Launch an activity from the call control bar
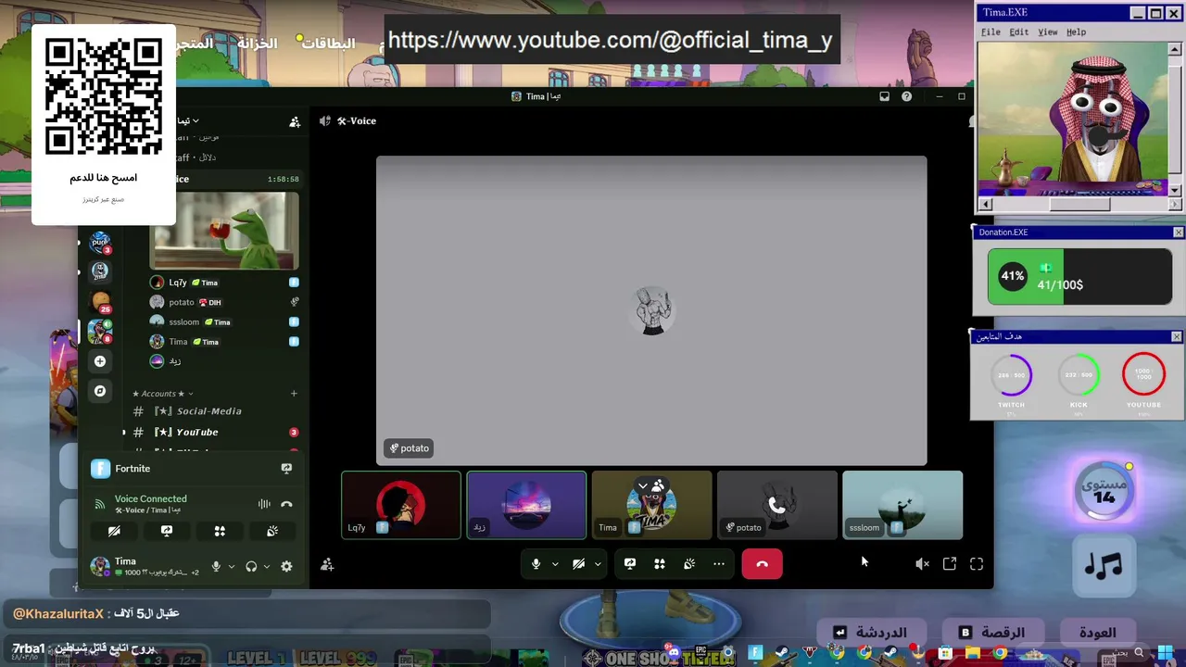This screenshot has height=667, width=1186. point(660,564)
